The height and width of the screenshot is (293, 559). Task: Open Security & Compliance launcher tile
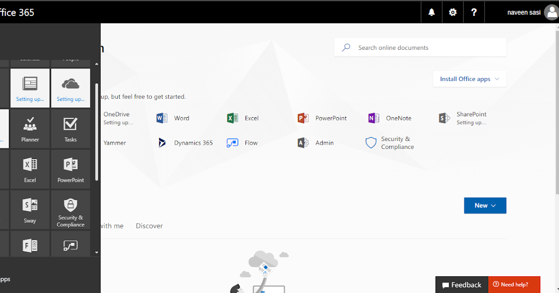(70, 210)
